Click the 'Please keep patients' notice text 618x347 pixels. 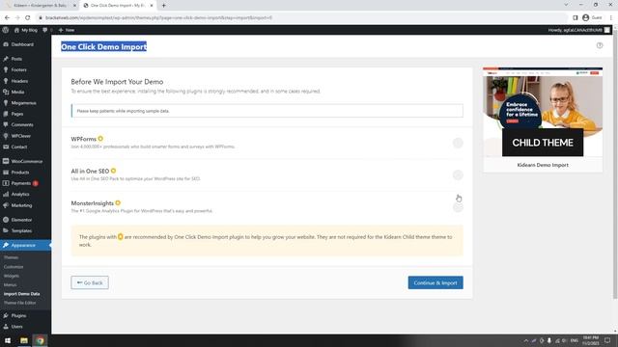click(123, 111)
